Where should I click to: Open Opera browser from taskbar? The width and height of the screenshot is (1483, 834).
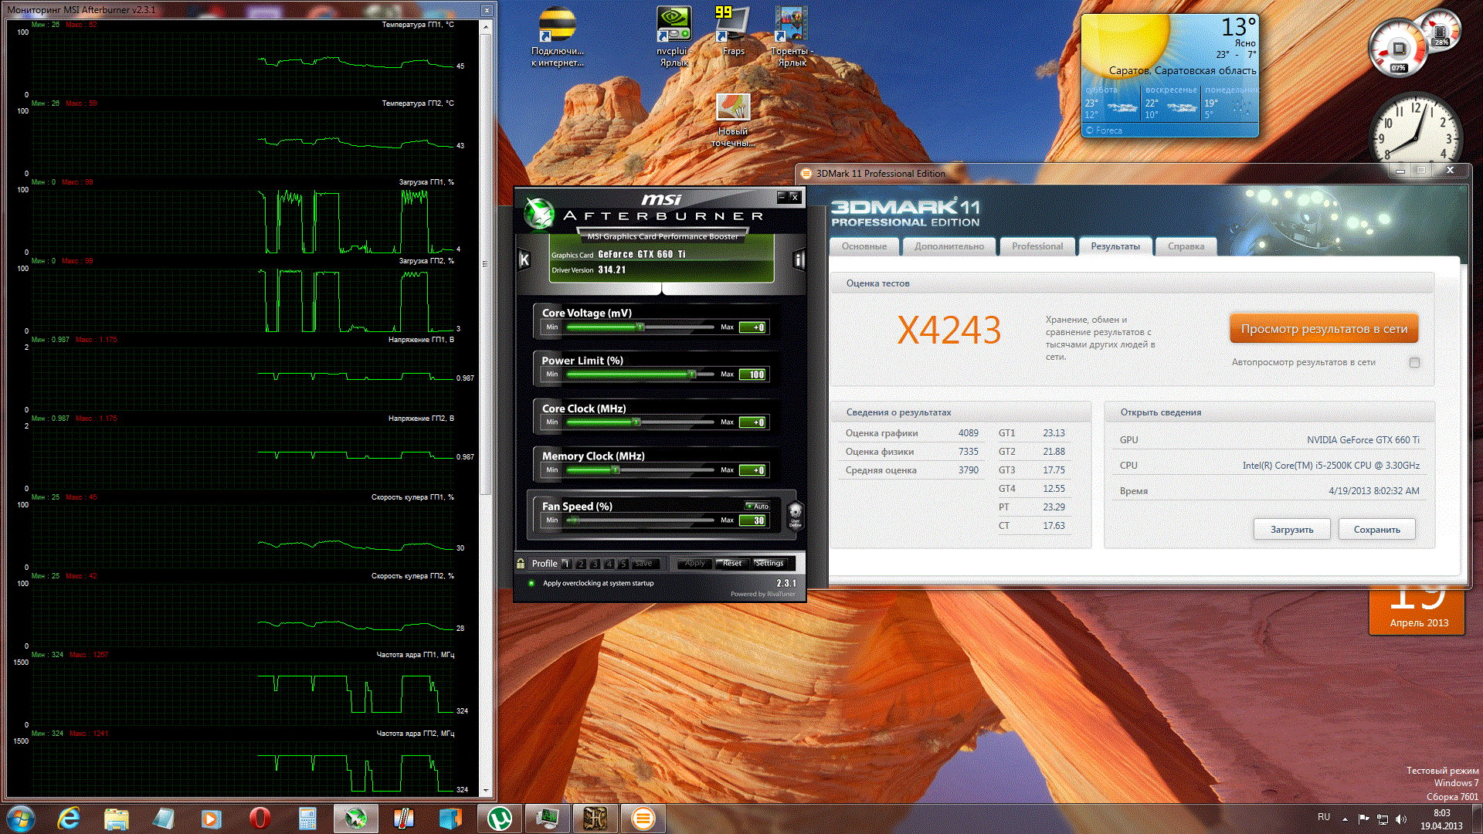[260, 818]
